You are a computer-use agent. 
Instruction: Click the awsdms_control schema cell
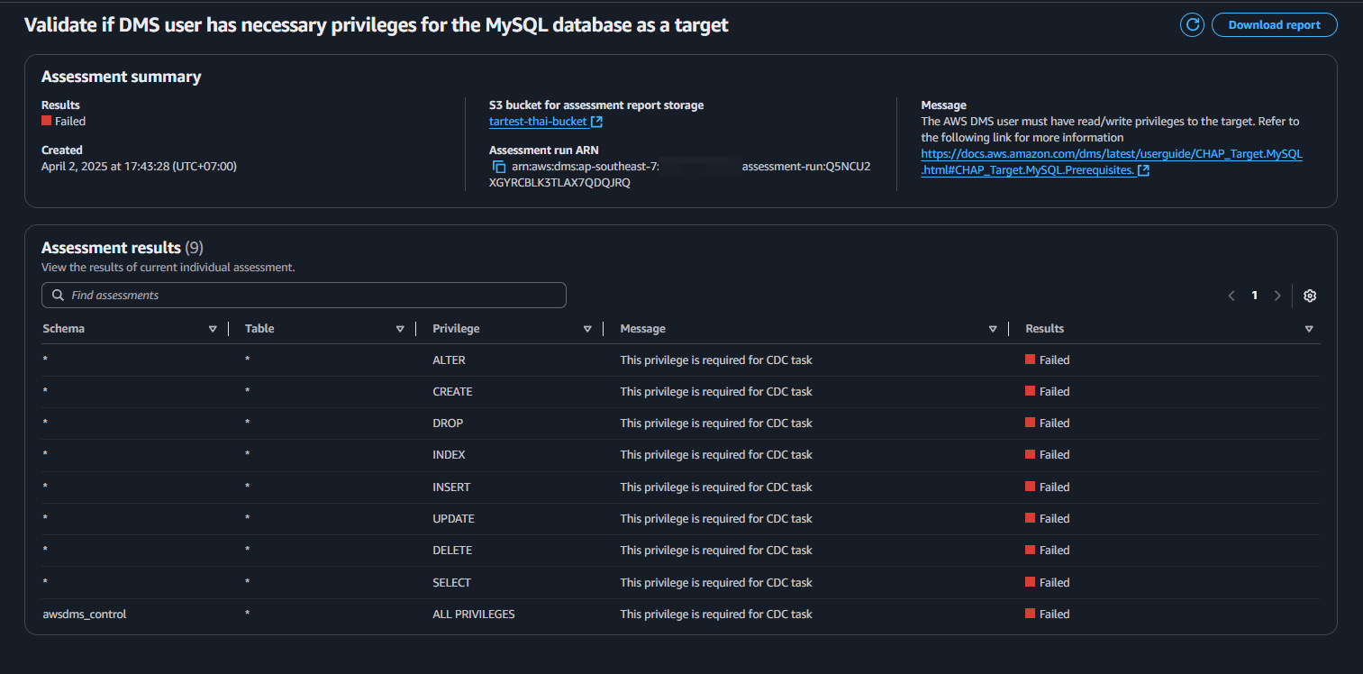pyautogui.click(x=85, y=615)
